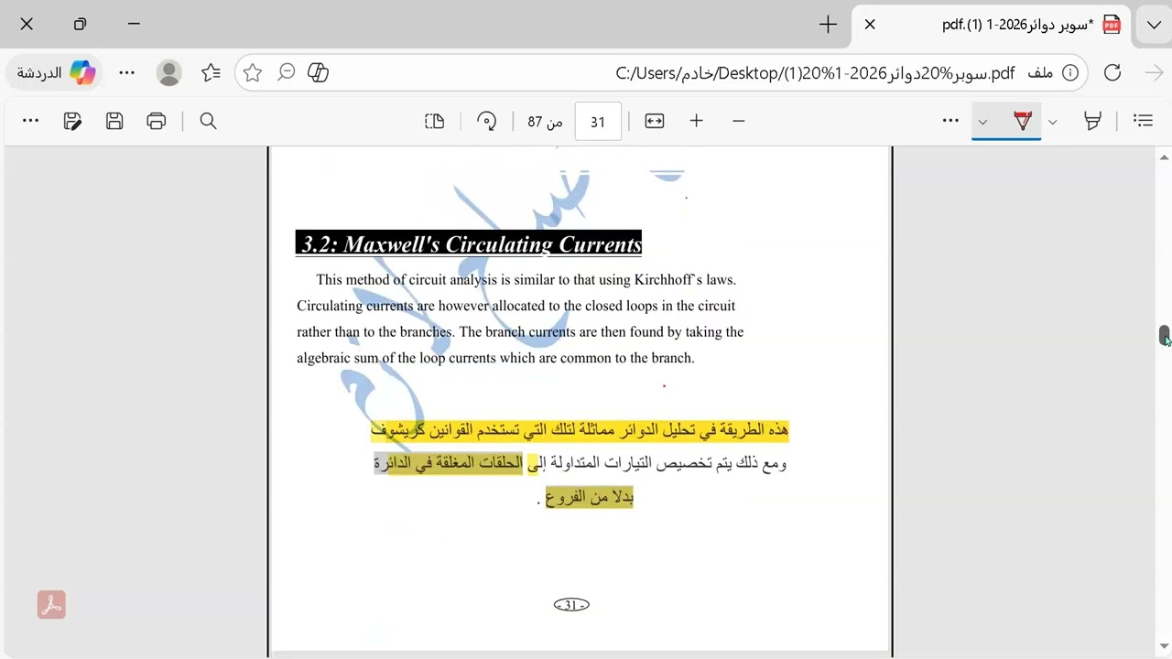Open the leftmost PDF toolbar more-options menu
Image resolution: width=1172 pixels, height=659 pixels.
click(30, 121)
